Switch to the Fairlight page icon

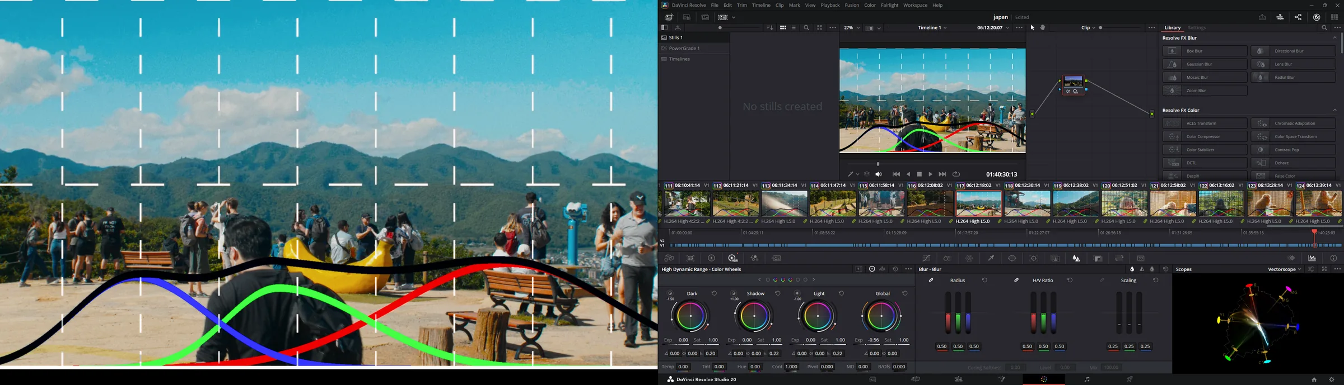[1086, 379]
